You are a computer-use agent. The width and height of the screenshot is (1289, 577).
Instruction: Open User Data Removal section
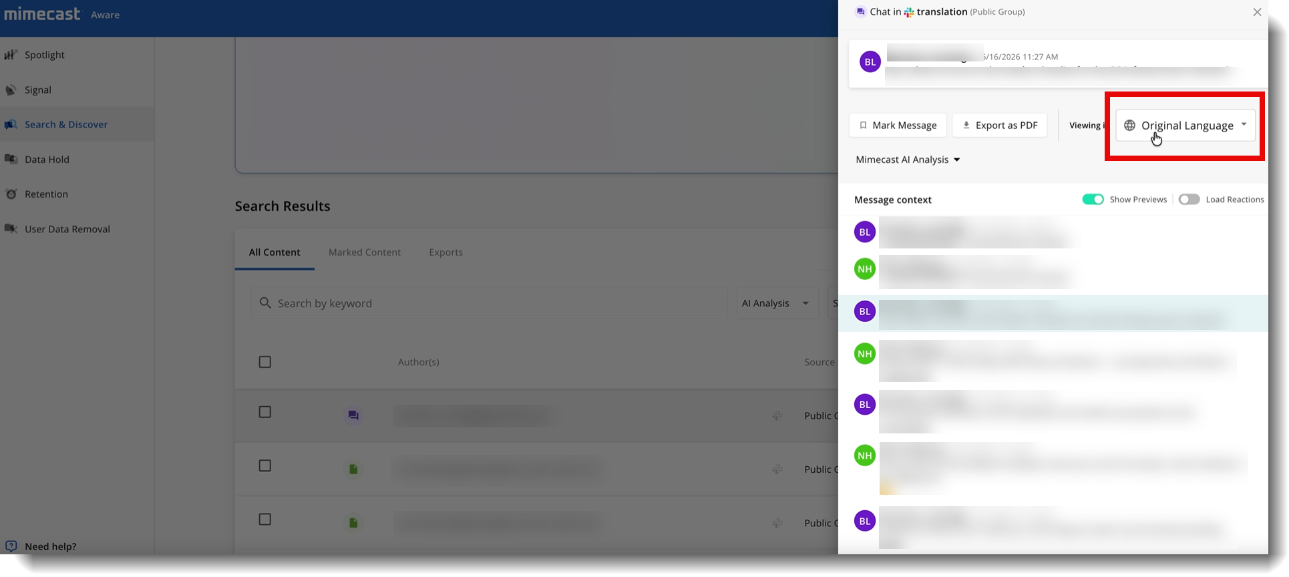pos(67,228)
